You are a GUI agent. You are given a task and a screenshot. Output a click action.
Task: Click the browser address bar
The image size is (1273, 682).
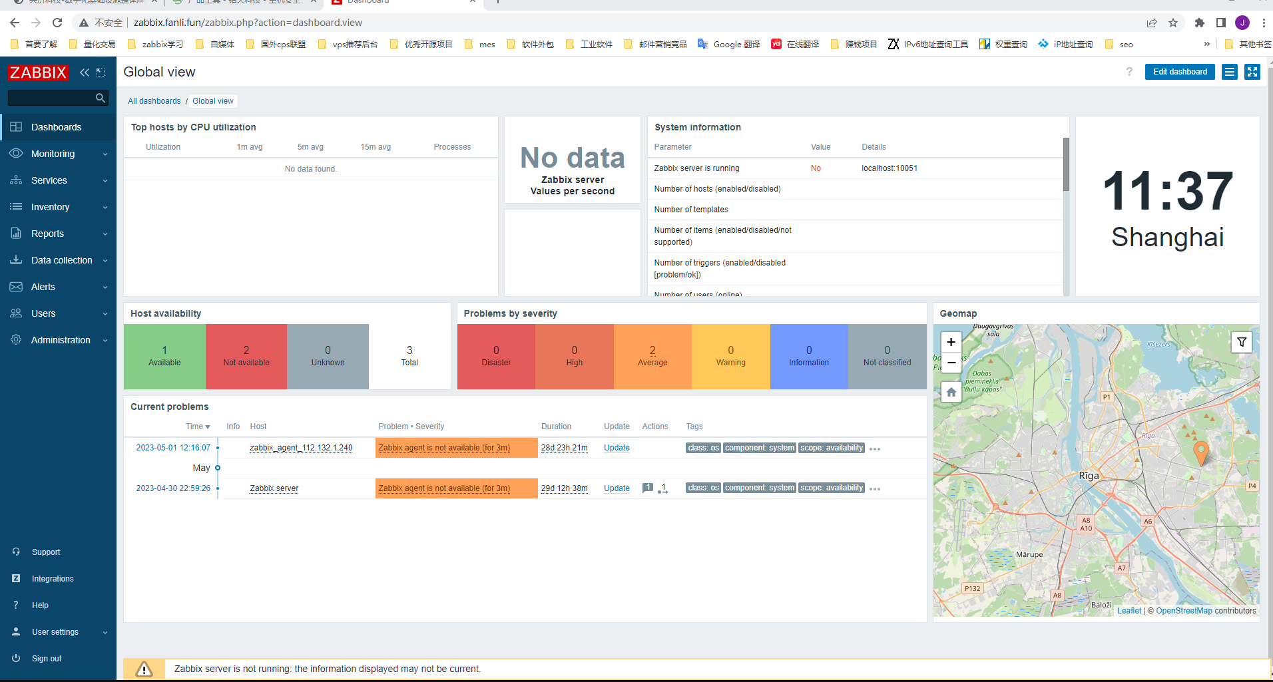pos(599,23)
